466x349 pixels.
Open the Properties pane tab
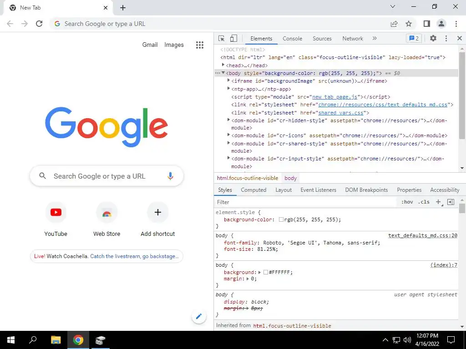tap(409, 190)
